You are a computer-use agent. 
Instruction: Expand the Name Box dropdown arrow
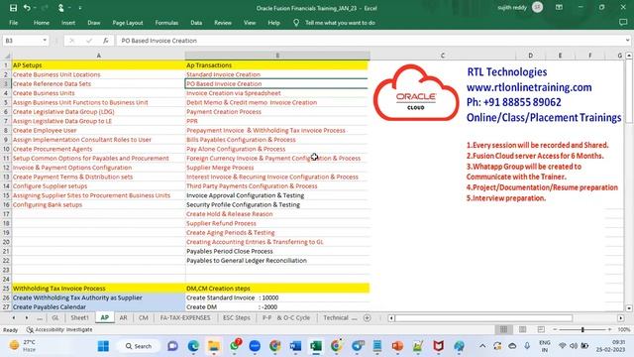(x=45, y=41)
